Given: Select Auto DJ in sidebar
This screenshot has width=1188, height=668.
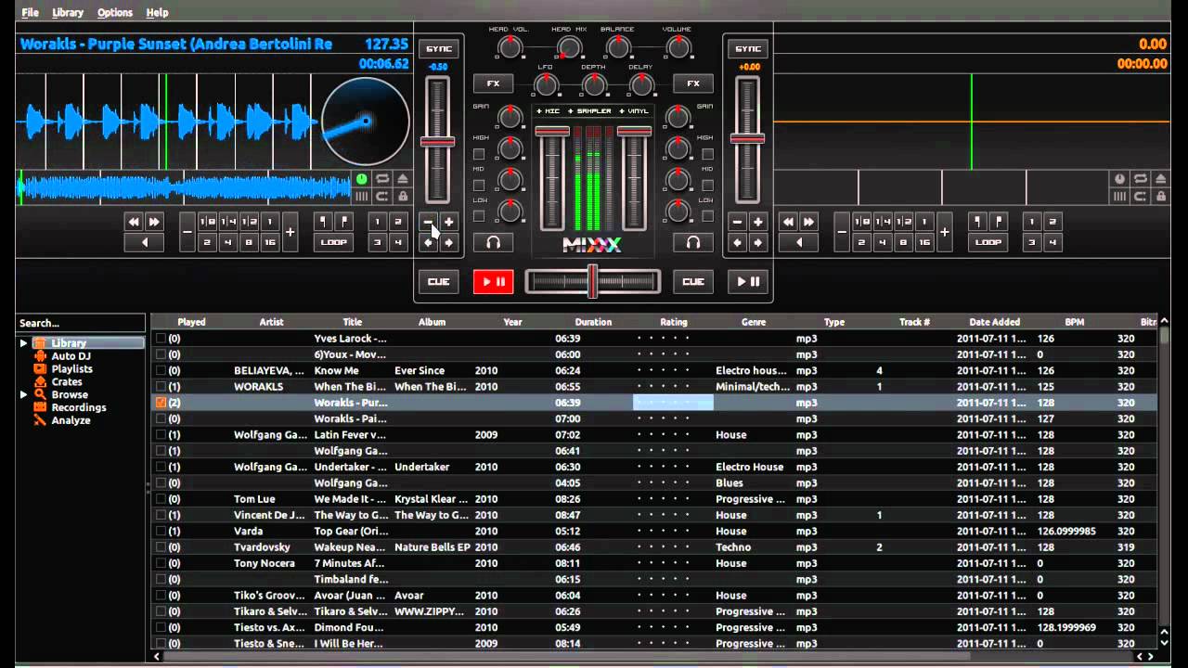Looking at the screenshot, I should click(71, 356).
